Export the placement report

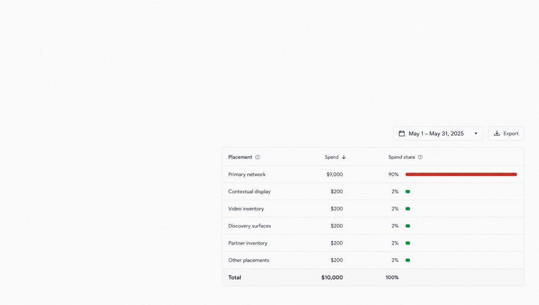[506, 134]
